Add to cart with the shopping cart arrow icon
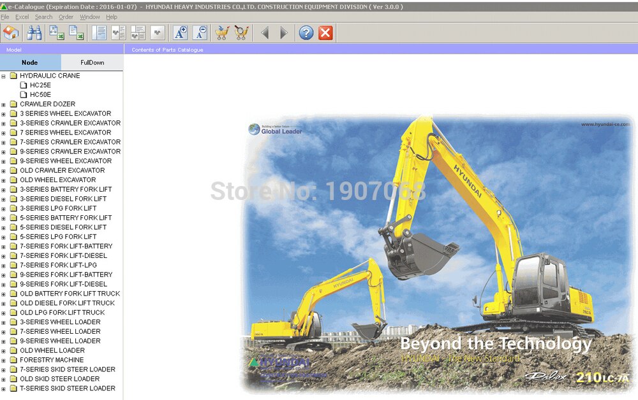This screenshot has height=400, width=638. (x=222, y=33)
